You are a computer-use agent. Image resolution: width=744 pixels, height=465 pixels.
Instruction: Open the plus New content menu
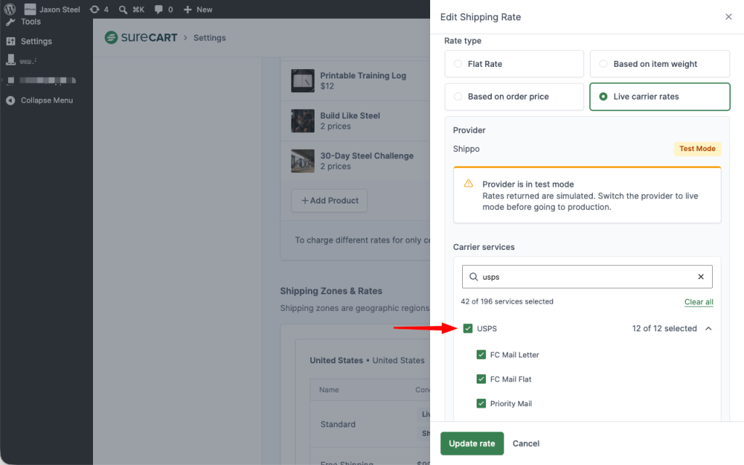198,9
